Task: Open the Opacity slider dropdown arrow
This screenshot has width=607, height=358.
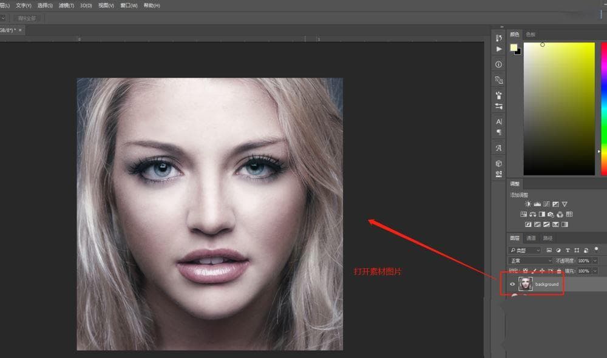Action: (595, 261)
